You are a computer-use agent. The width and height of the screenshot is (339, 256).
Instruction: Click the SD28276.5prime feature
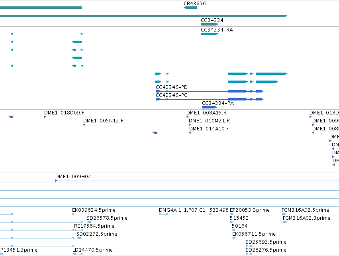tap(249, 254)
